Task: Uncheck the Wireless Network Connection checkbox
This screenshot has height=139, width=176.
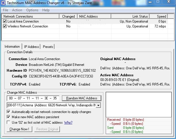Action: [x=5, y=26]
